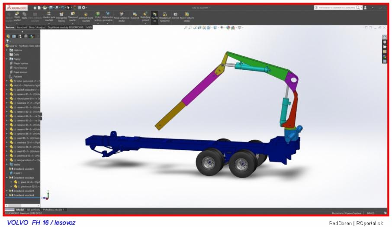Open the Options gear icon in the top toolbar
Viewport: 392px width, 227px height.
tap(83, 7)
